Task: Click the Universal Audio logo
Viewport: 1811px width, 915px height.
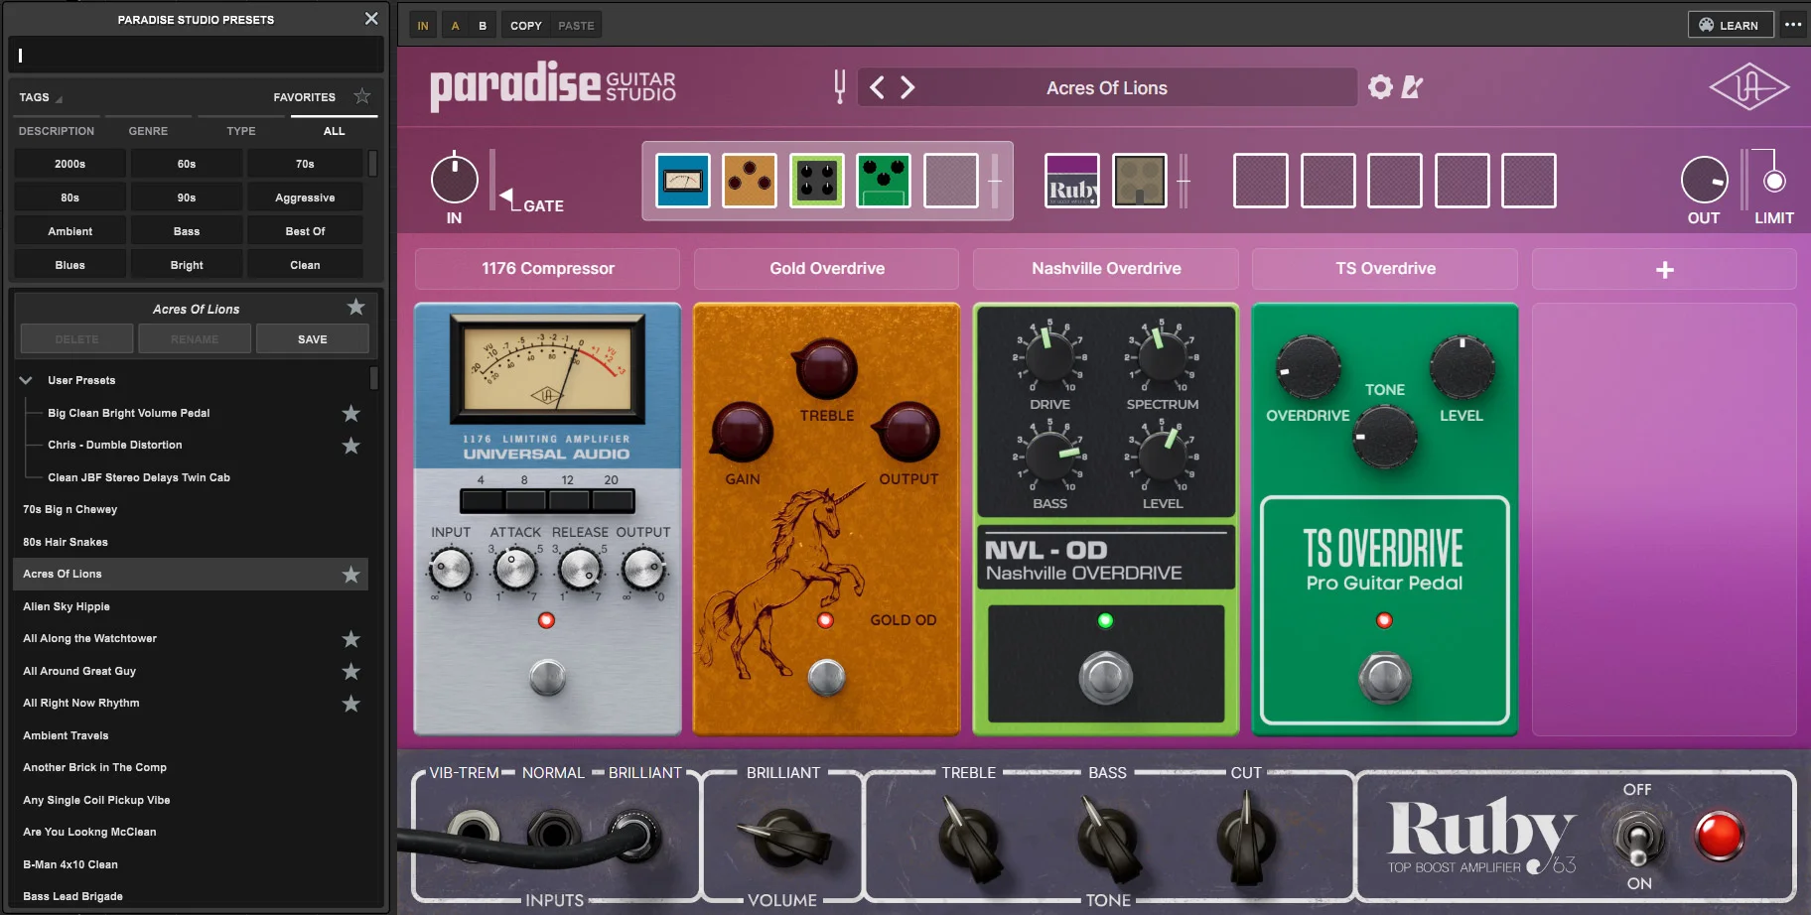Action: 1749,87
